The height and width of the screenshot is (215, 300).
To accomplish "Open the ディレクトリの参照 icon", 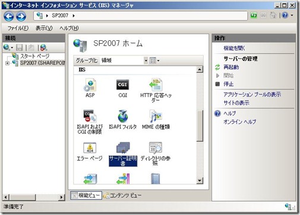I will [156, 153].
